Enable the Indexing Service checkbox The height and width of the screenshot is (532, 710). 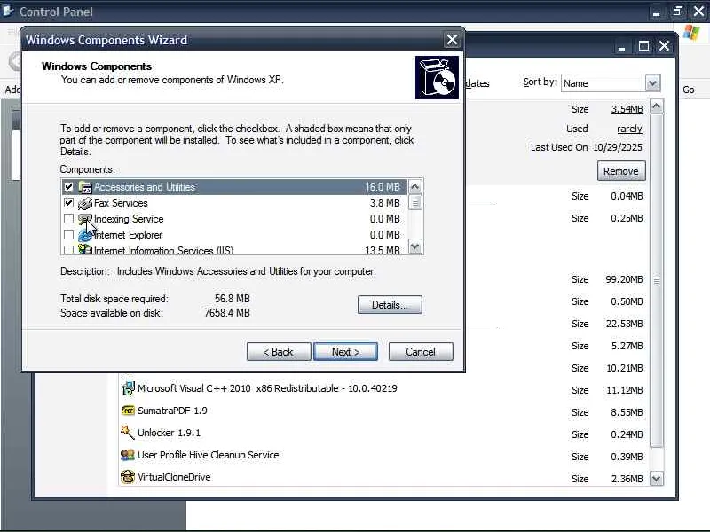[68, 219]
